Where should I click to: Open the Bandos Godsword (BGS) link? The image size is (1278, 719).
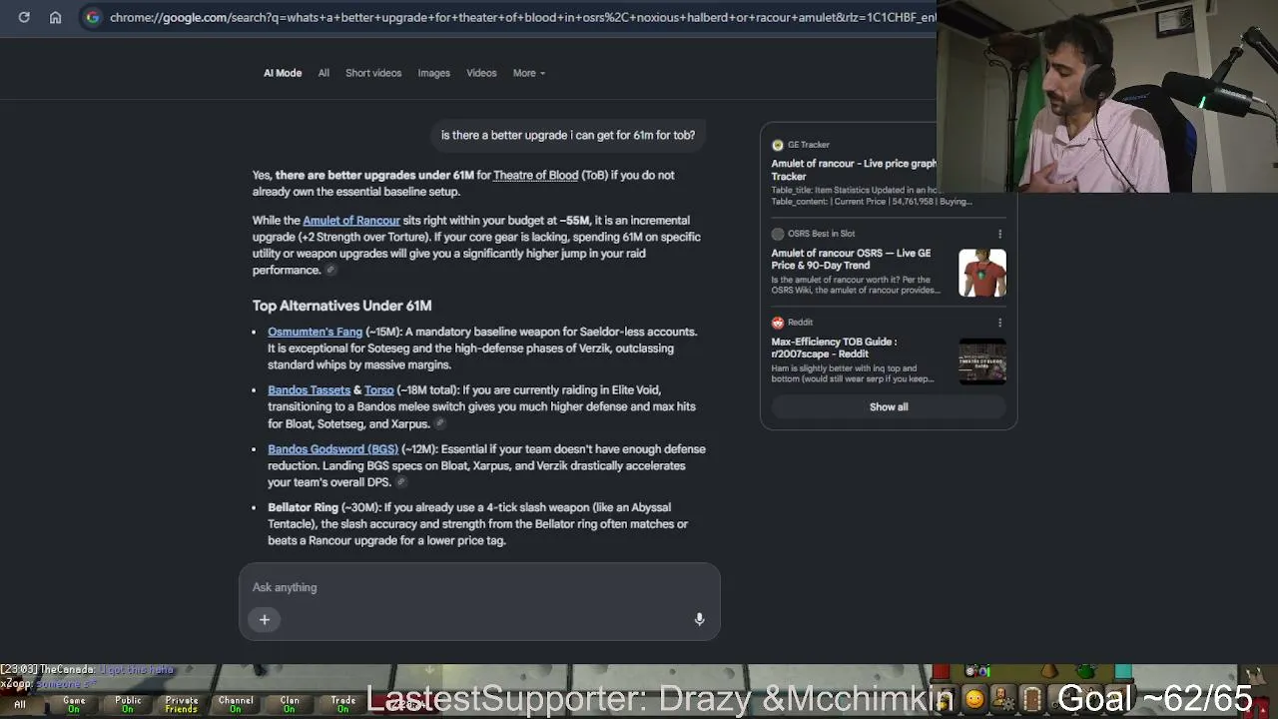click(332, 449)
